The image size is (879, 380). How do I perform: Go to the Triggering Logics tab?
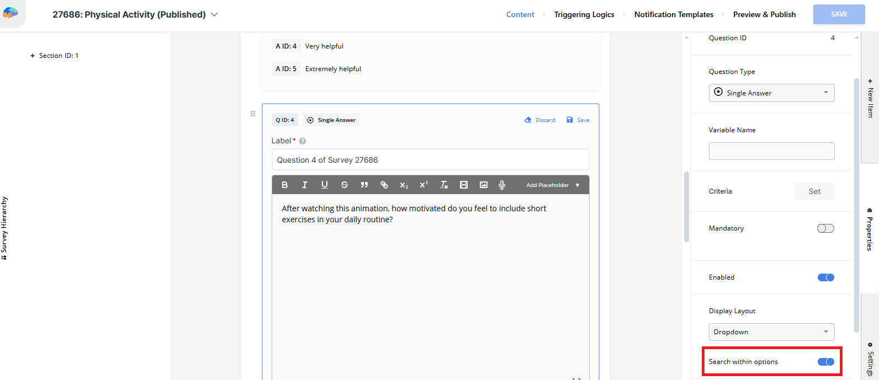tap(584, 15)
